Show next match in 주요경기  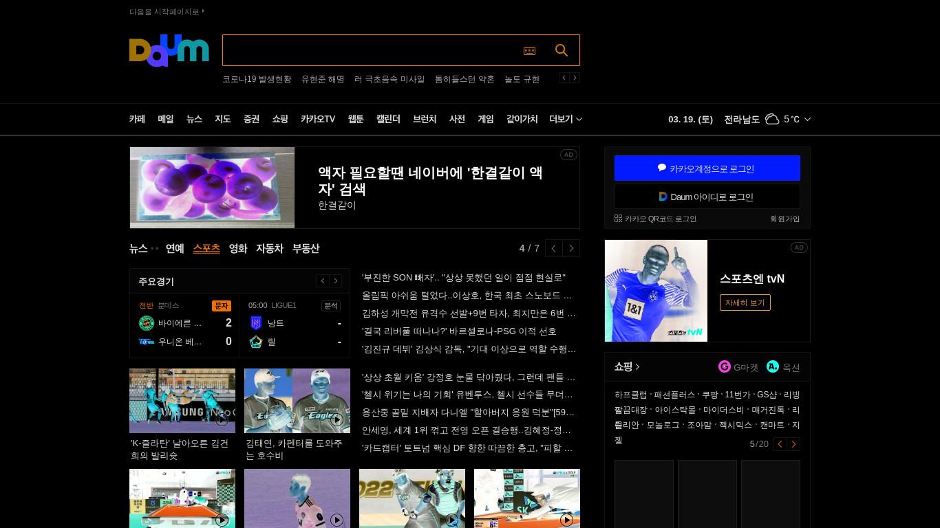coord(336,280)
